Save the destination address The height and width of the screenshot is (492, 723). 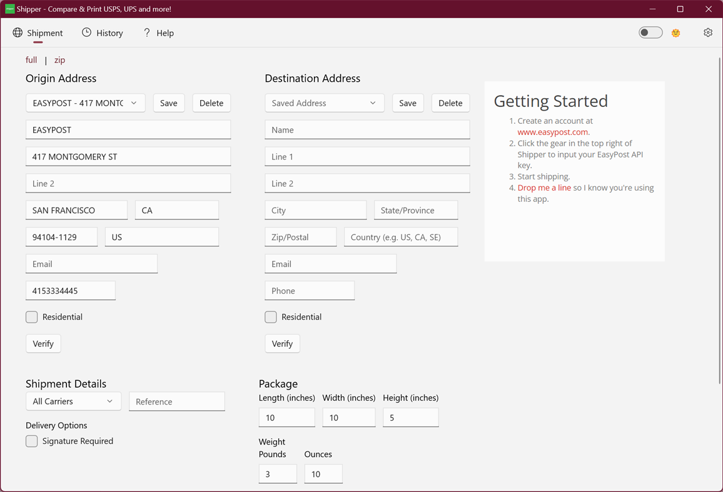point(408,103)
